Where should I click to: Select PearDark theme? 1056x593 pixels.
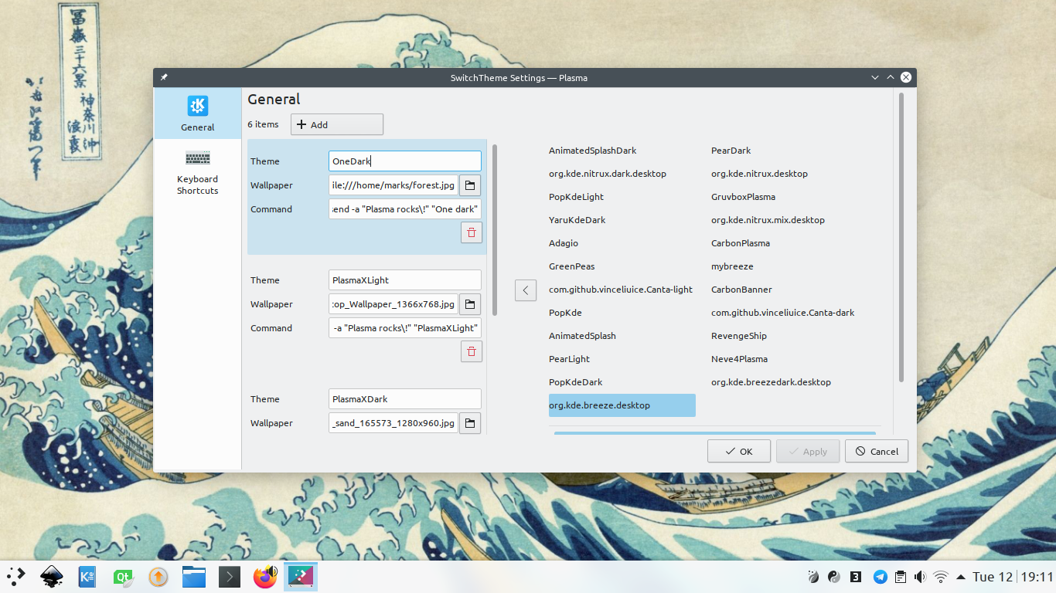pyautogui.click(x=731, y=151)
